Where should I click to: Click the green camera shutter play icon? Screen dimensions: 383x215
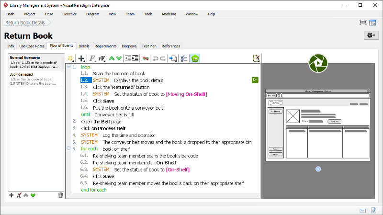[317, 63]
